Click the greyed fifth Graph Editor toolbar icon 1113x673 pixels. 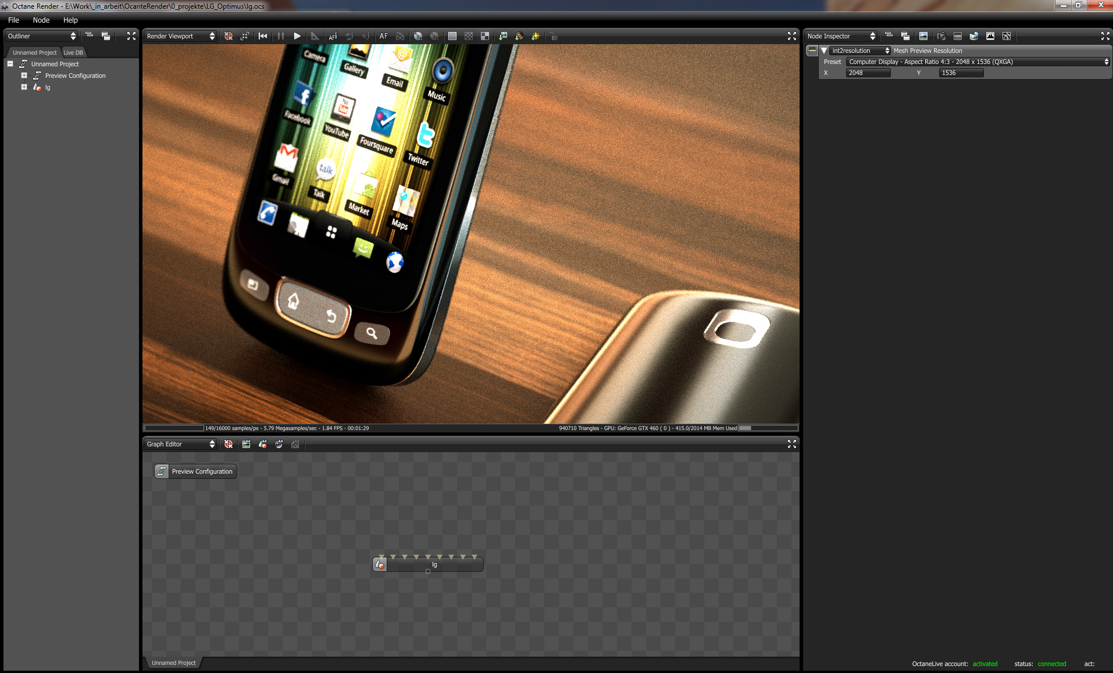[x=295, y=444]
